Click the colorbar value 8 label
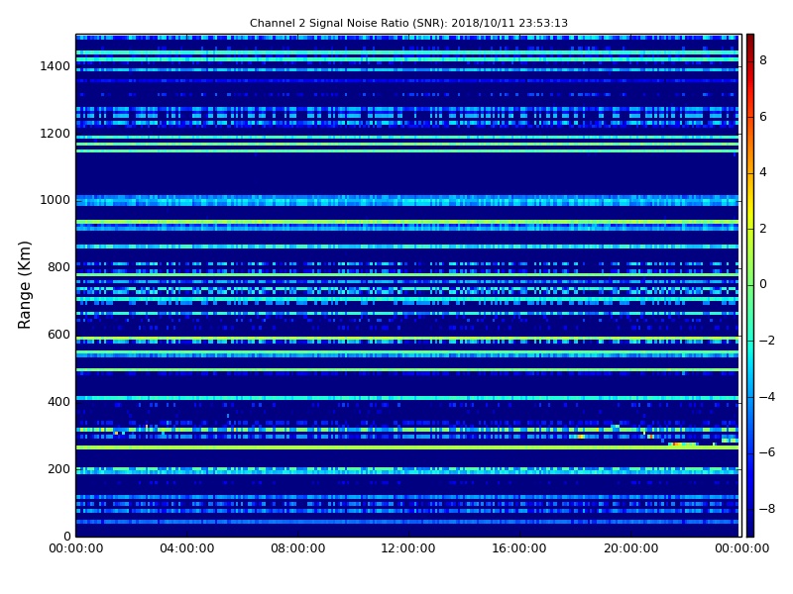793x594 pixels. pos(763,60)
